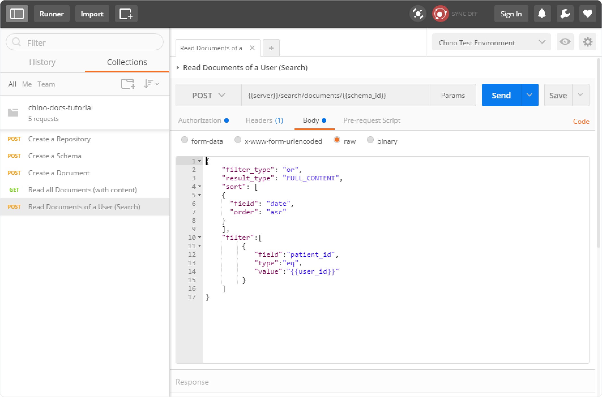
Task: Click the wrench settings icon in the header
Action: (565, 13)
